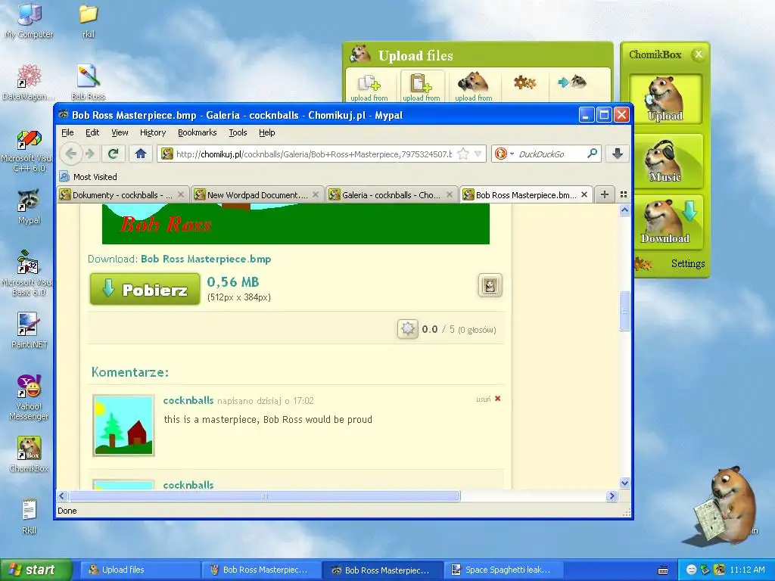Close the Bob Ross Masterpiece.bmp tab
The width and height of the screenshot is (775, 581).
584,194
